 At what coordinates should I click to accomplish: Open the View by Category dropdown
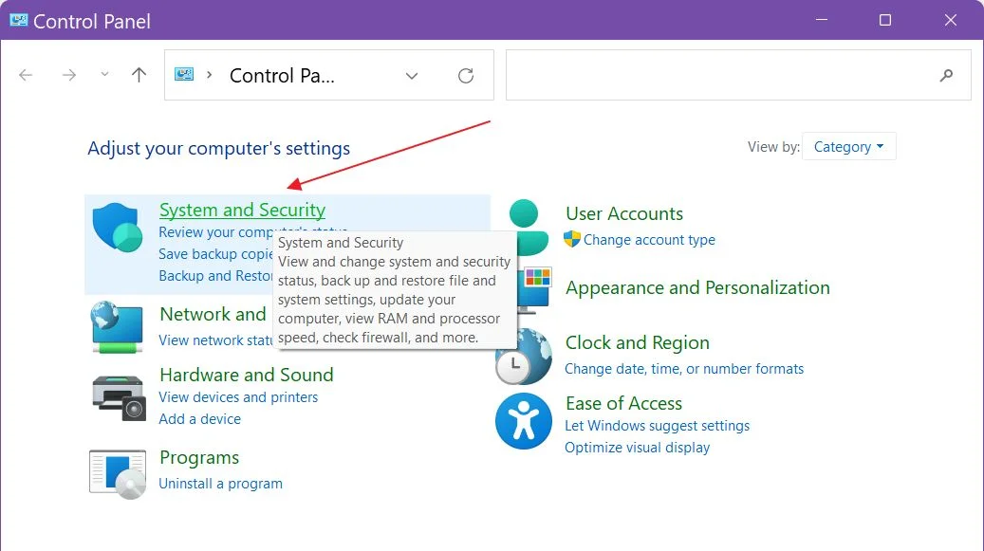[x=848, y=147]
